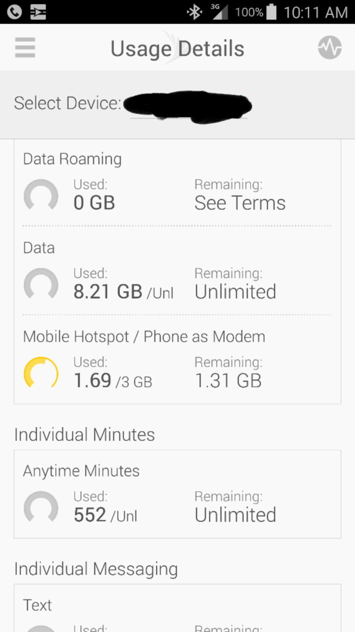Tap the 3G signal strength icon
This screenshot has width=355, height=632.
click(219, 12)
